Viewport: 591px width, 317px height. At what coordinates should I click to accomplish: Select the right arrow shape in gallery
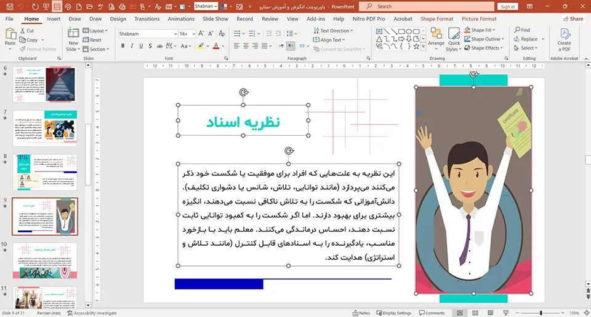tap(401, 39)
